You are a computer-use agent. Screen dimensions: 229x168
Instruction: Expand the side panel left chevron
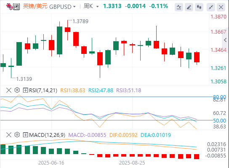point(225,40)
